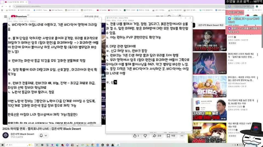Open 도움말 menu in right Notepad window
The width and height of the screenshot is (263, 147).
131,20
